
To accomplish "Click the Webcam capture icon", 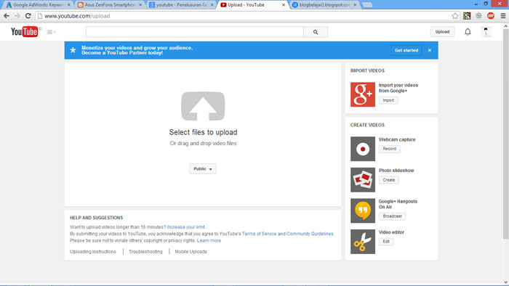I will point(363,149).
